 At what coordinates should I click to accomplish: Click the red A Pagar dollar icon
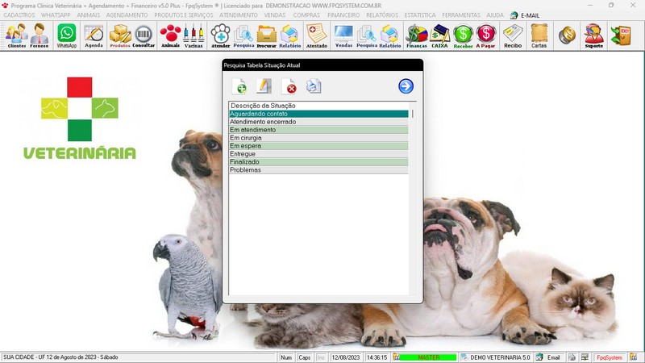pyautogui.click(x=486, y=35)
